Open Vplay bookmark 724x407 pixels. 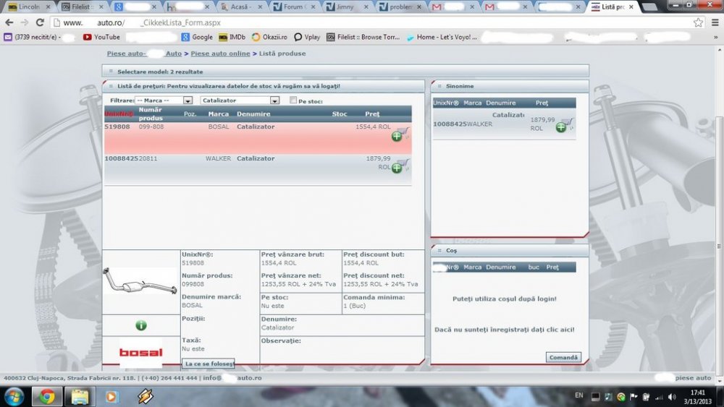[x=307, y=37]
